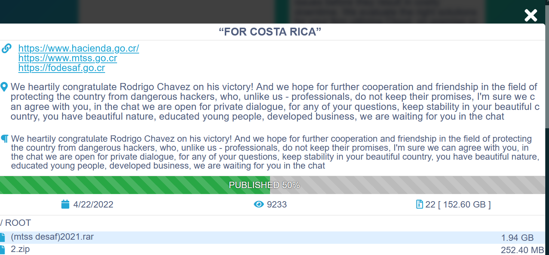
Task: Click the location pin icon
Action: click(4, 87)
